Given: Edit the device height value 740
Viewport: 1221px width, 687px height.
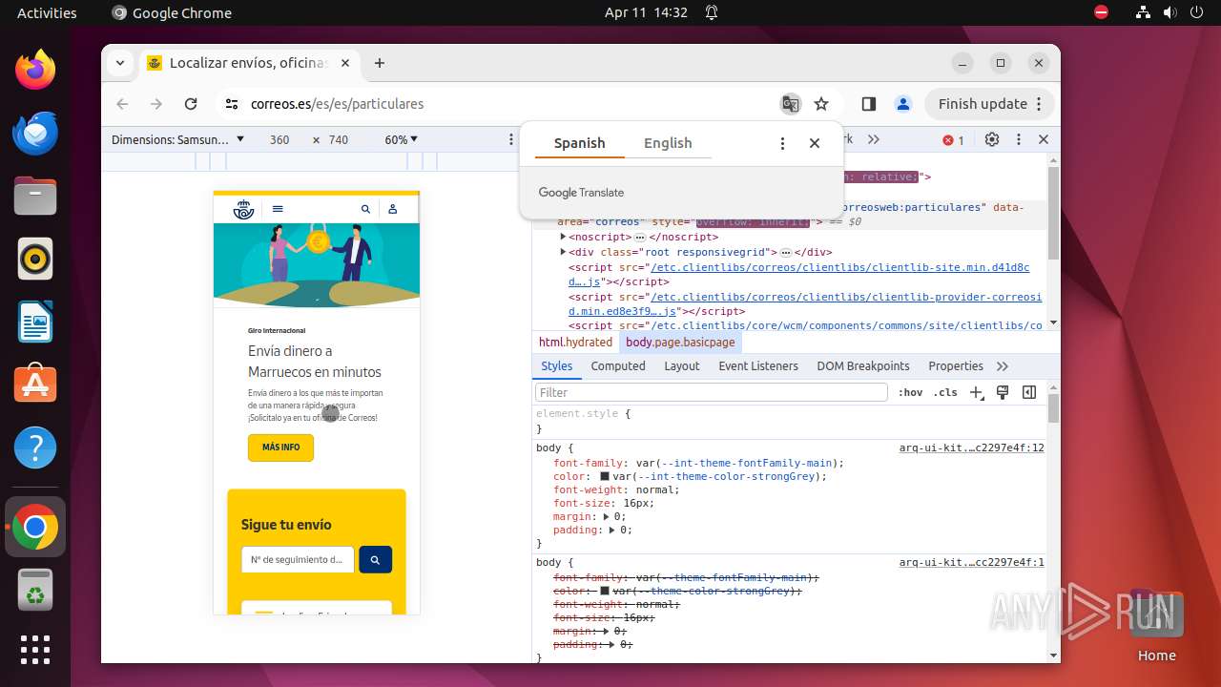Looking at the screenshot, I should click(x=339, y=139).
